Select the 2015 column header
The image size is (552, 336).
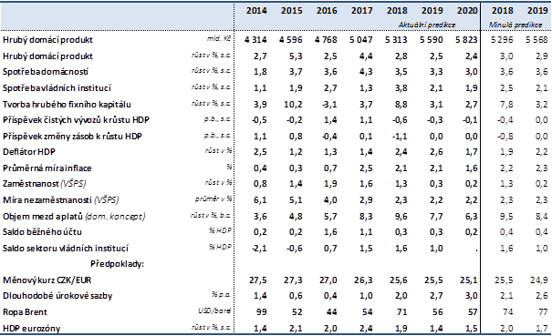291,11
